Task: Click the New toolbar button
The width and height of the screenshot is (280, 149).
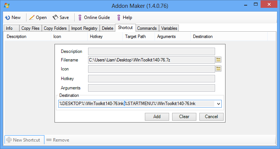Action: click(x=13, y=18)
